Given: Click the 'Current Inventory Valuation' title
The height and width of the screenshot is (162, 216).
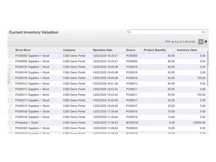Looking at the screenshot, I should (34, 32).
